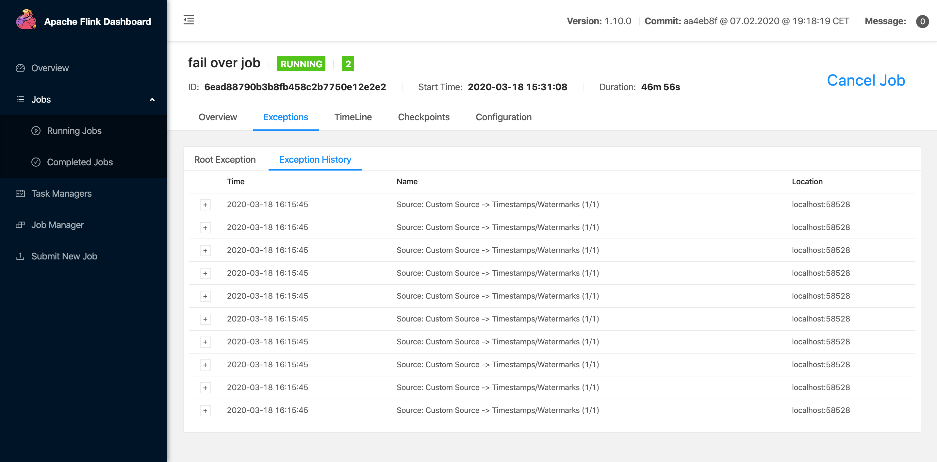The image size is (937, 462).
Task: Click the Overview dashboard icon in sidebar
Action: 20,68
